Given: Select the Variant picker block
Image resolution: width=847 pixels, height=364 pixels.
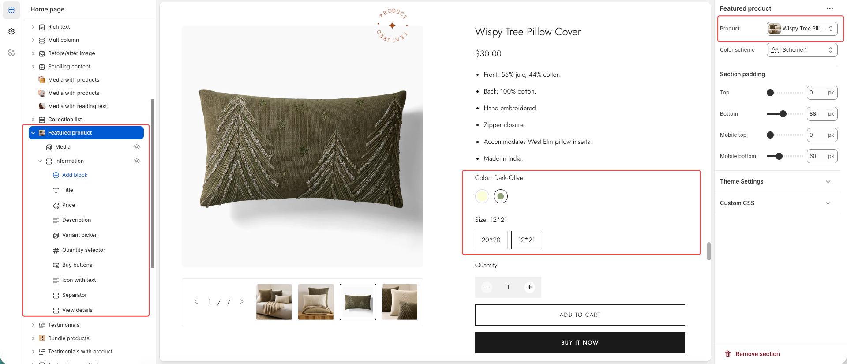Looking at the screenshot, I should [x=79, y=235].
